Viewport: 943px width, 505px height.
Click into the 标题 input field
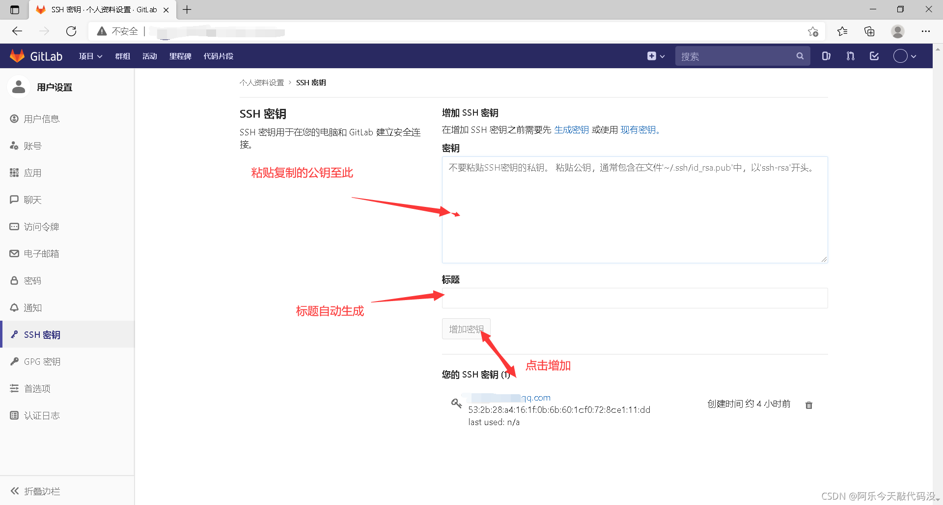click(635, 298)
